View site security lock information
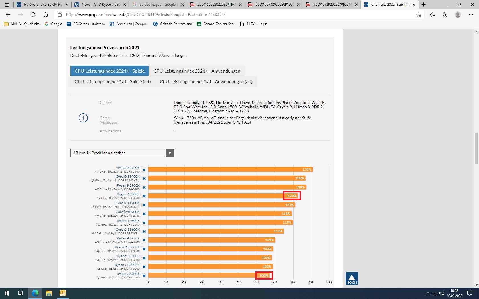479x299 pixels. pyautogui.click(x=60, y=15)
